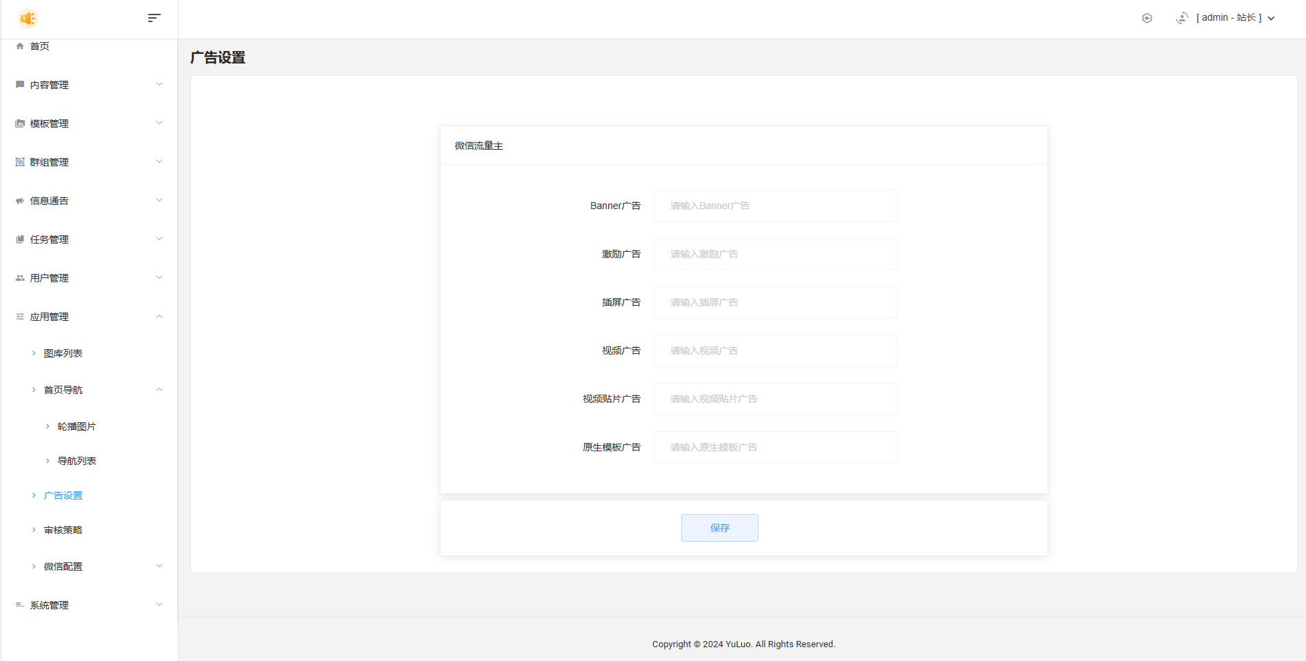Open the admin - 站长 account dropdown

(1234, 18)
